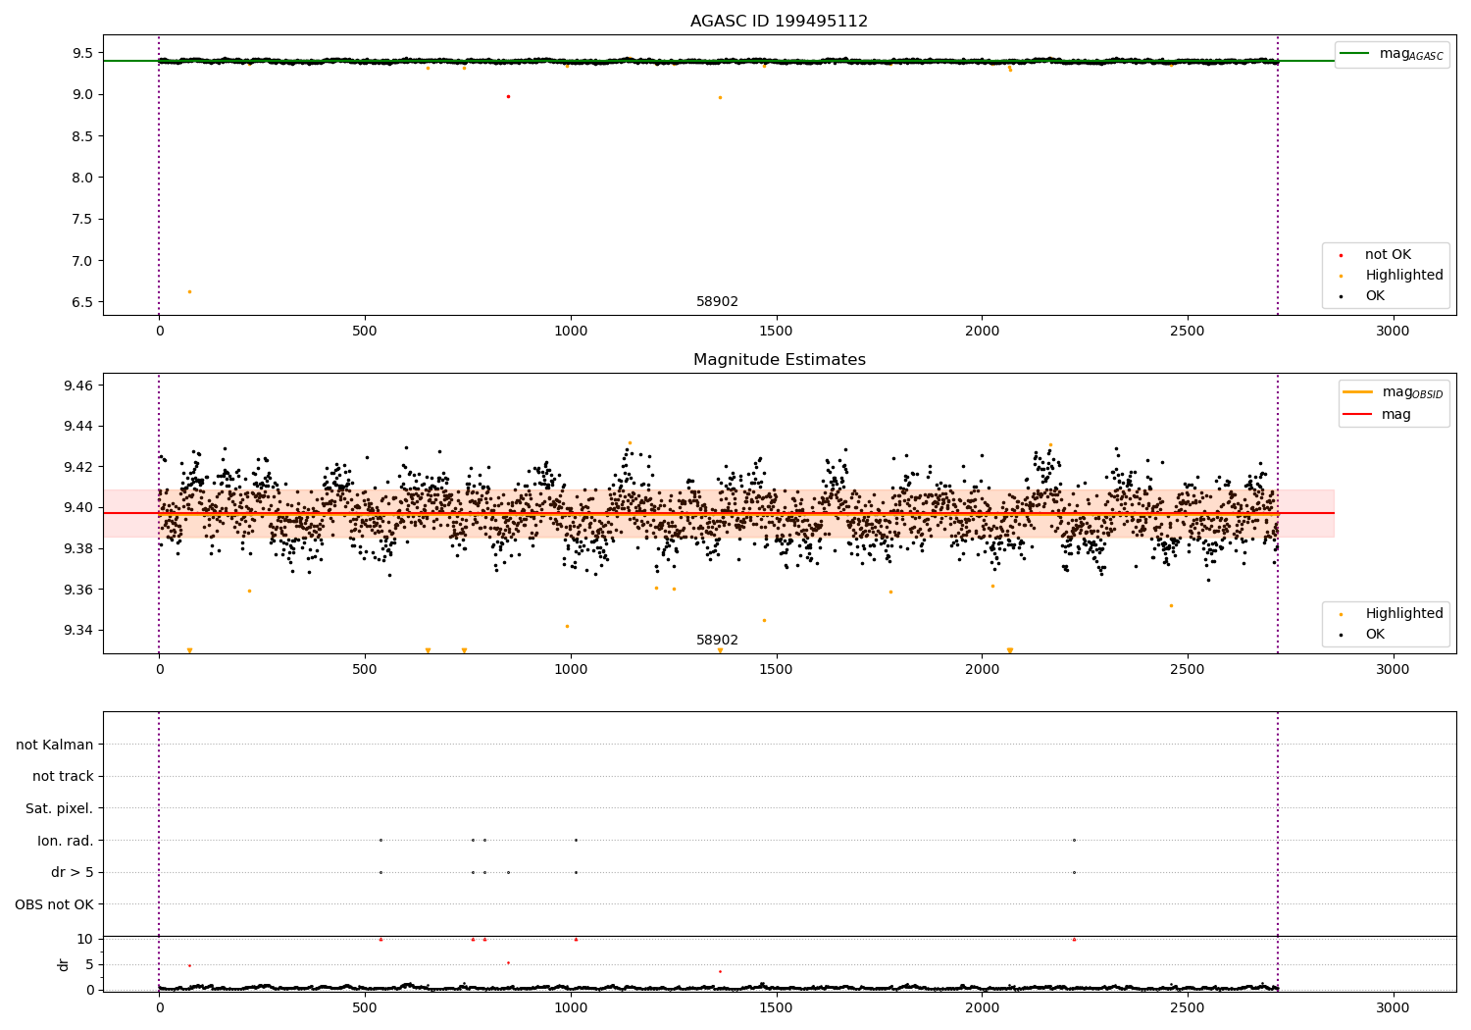Click the title 'AGASC ID 199495112'
Viewport: 1471px width, 1030px height.
pos(779,21)
